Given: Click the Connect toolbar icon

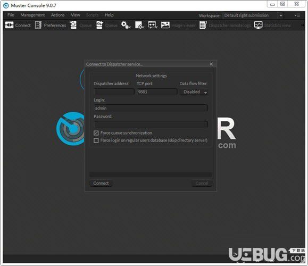Looking at the screenshot, I should 9,25.
